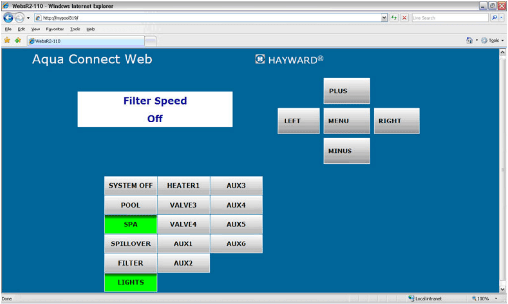This screenshot has height=304, width=508.
Task: Click the page scrollbar down arrow
Action: point(502,289)
